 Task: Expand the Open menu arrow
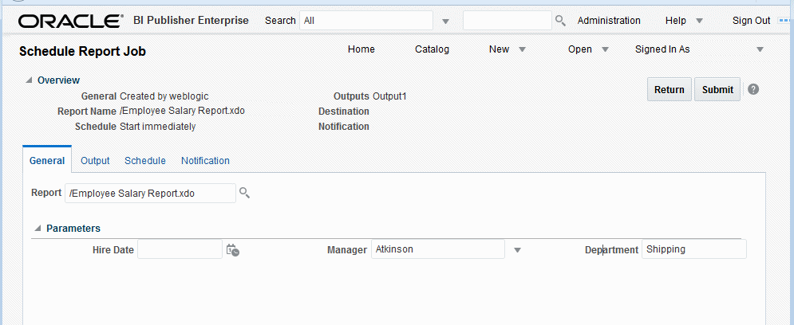coord(605,49)
